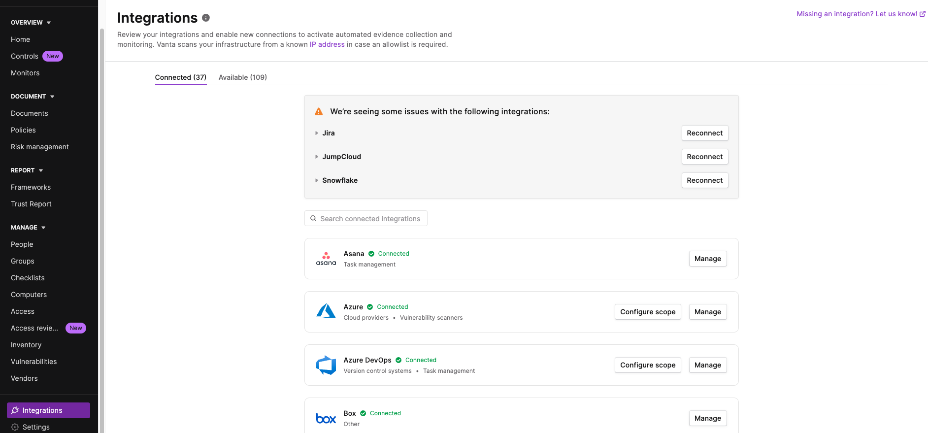Go to Policies page
The height and width of the screenshot is (433, 928).
(x=23, y=130)
